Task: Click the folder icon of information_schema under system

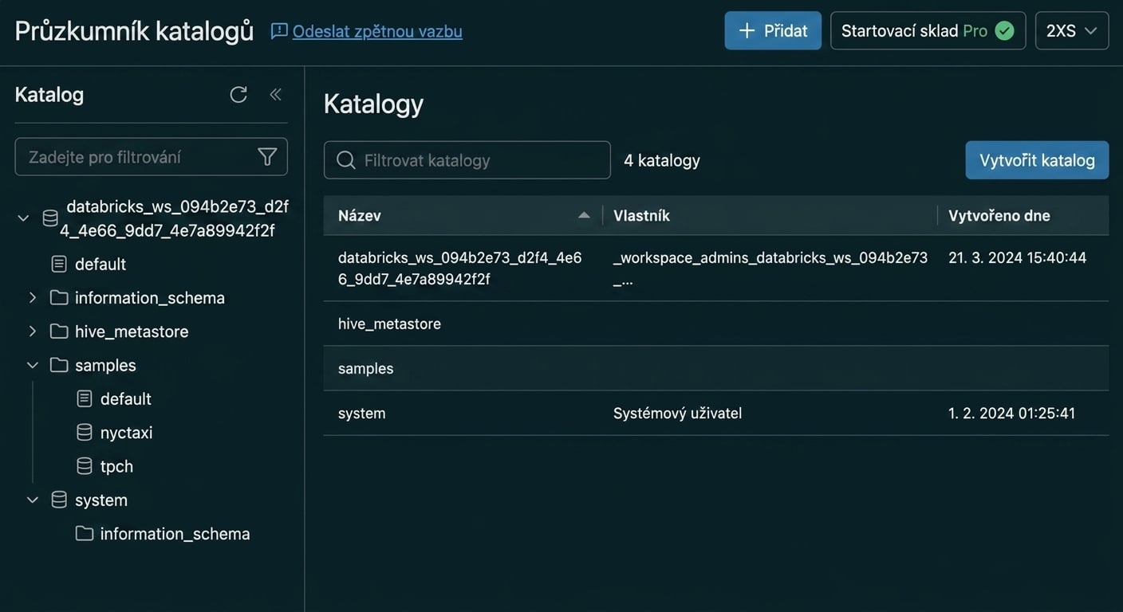Action: pos(85,533)
